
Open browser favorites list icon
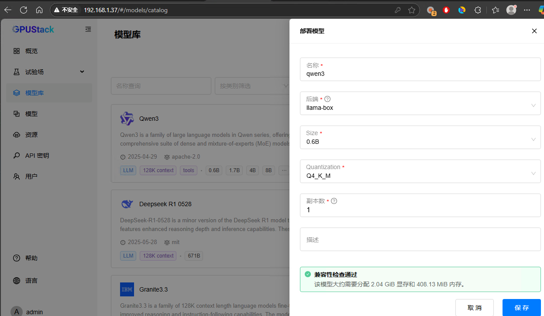click(x=495, y=10)
